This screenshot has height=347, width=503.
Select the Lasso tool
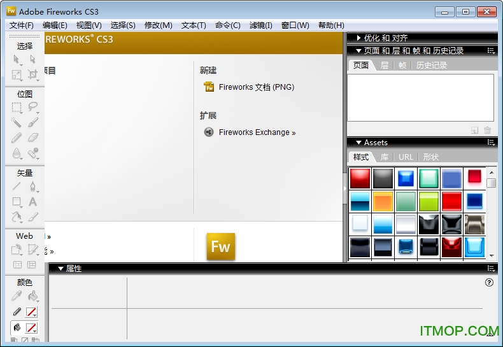coord(32,107)
